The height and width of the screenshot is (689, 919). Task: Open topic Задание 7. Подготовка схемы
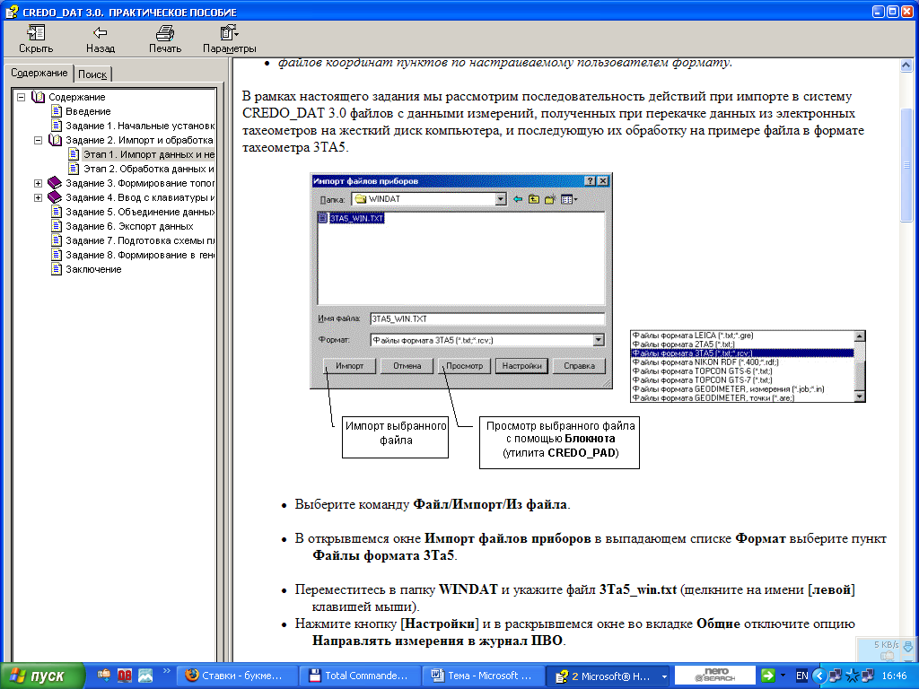click(140, 240)
